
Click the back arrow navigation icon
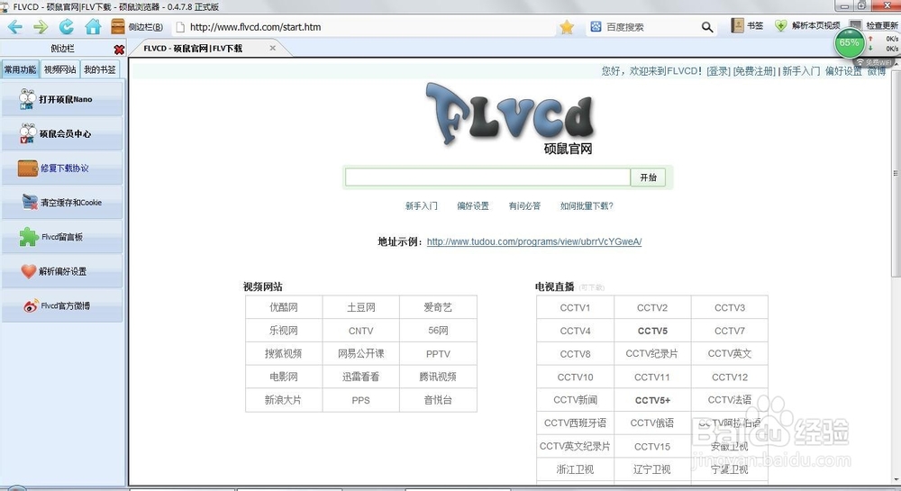point(15,27)
